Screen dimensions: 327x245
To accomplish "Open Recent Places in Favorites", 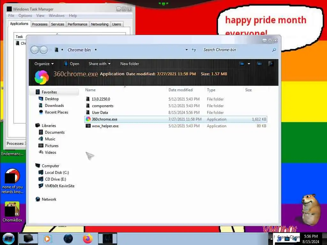I will click(x=57, y=112).
